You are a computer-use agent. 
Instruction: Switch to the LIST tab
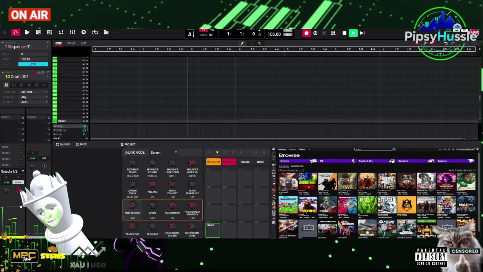tap(83, 43)
